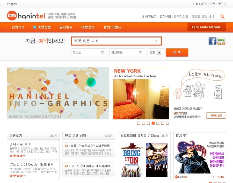Click the magnifier search icon in header
233x183 pixels.
[222, 17]
